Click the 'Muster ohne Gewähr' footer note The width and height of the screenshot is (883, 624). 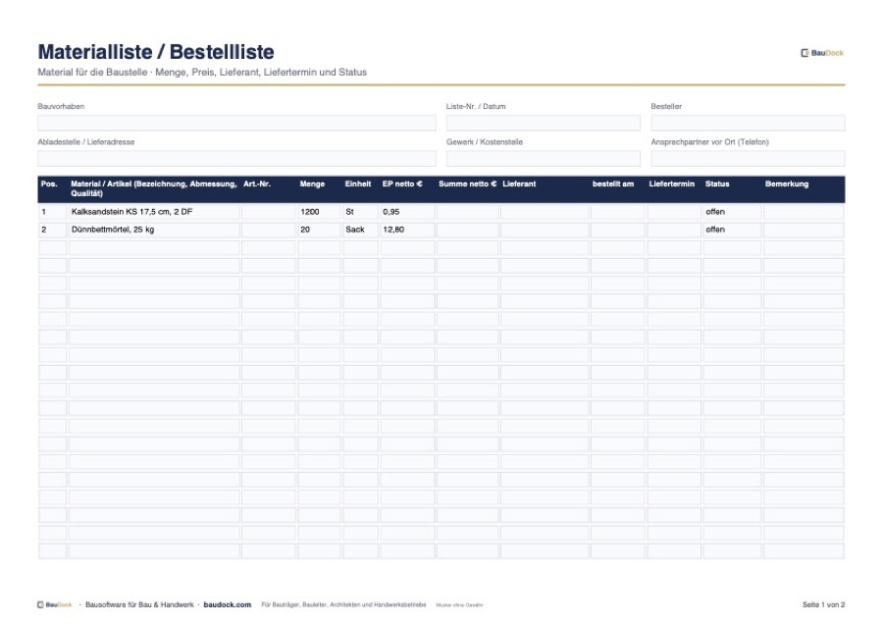(x=459, y=605)
